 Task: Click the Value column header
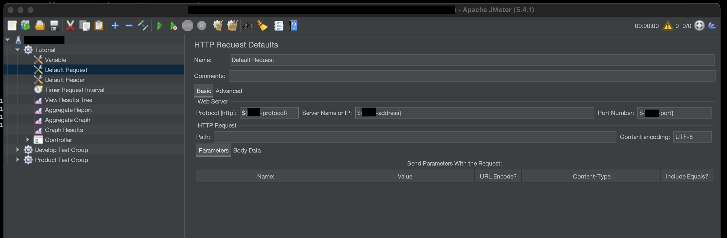(405, 176)
